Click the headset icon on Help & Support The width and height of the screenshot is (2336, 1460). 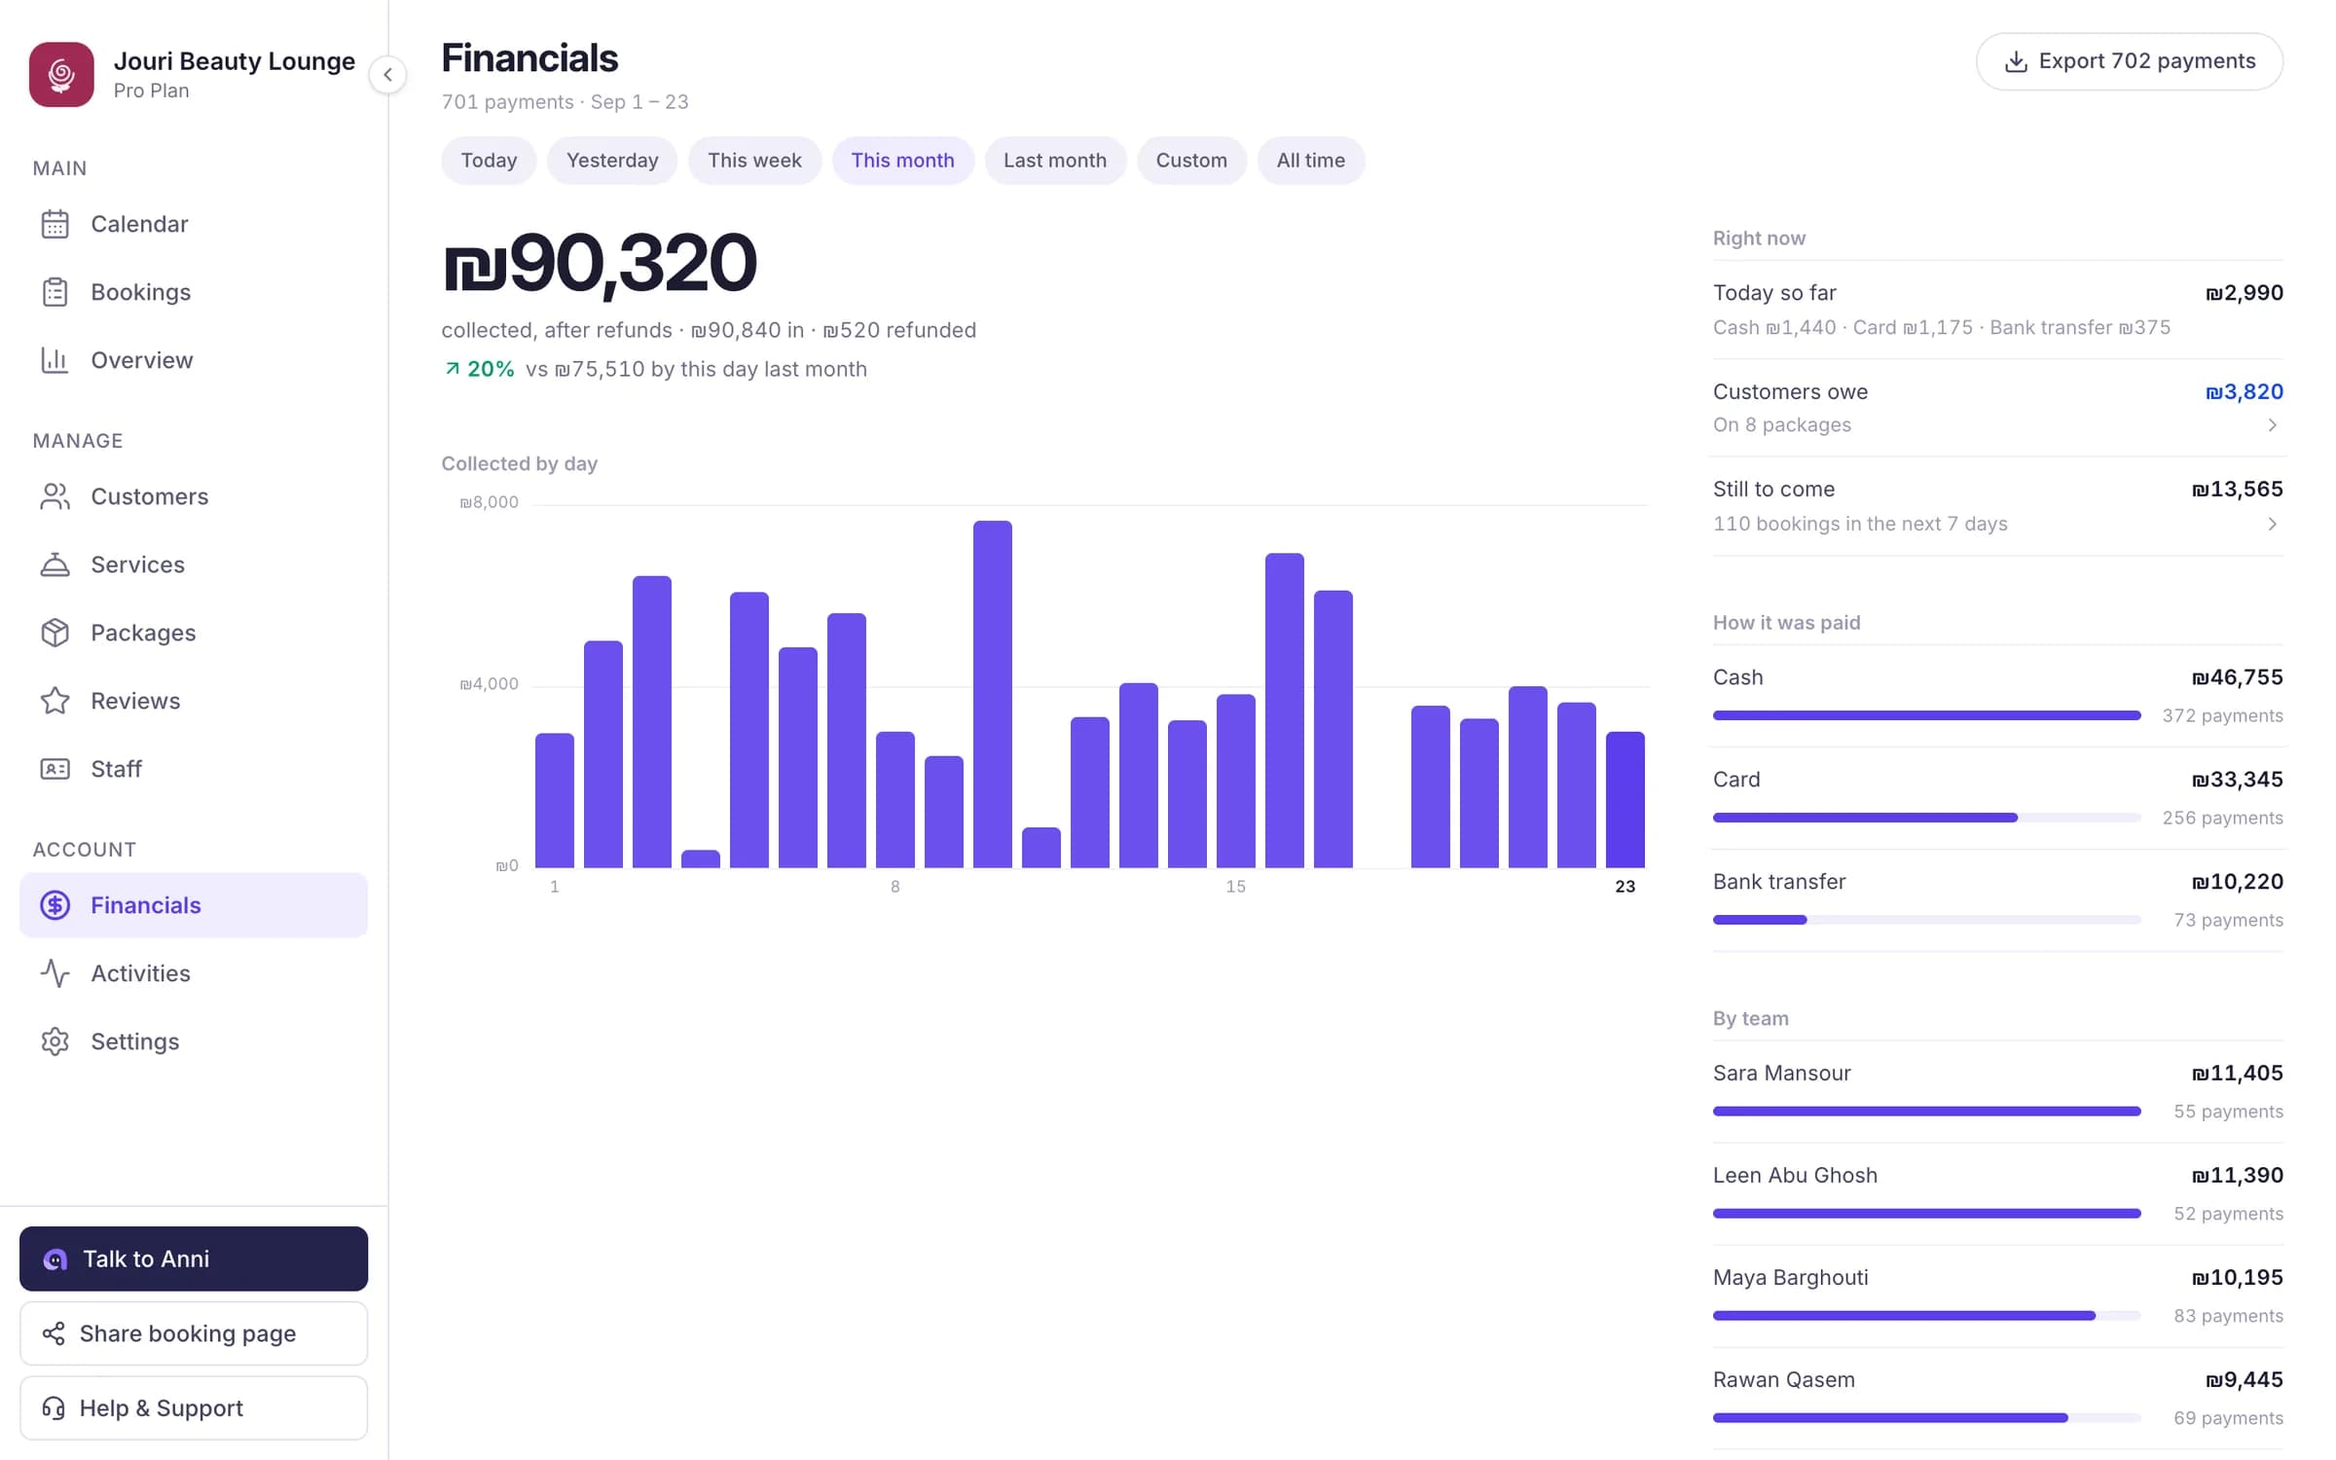(x=54, y=1408)
